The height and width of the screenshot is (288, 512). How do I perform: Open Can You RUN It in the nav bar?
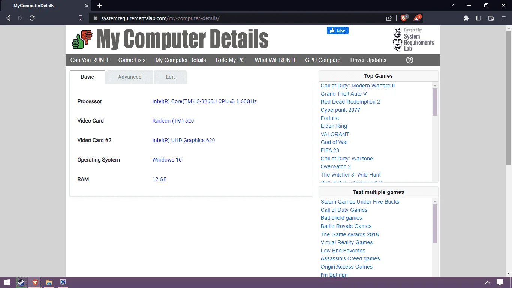90,60
